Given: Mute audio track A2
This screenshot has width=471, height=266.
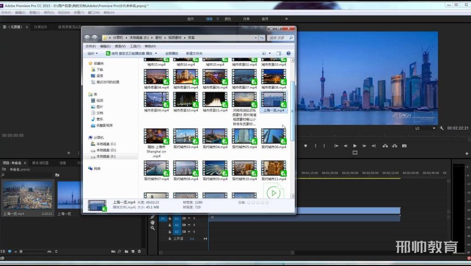Looking at the screenshot, I should click(x=189, y=225).
